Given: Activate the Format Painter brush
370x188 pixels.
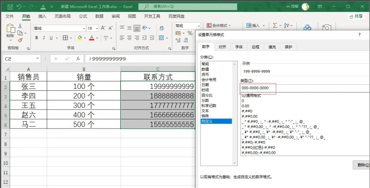Looking at the screenshot, I should click(x=20, y=40).
